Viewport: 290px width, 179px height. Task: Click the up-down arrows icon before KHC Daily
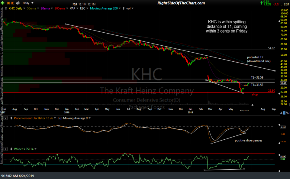click(6, 8)
